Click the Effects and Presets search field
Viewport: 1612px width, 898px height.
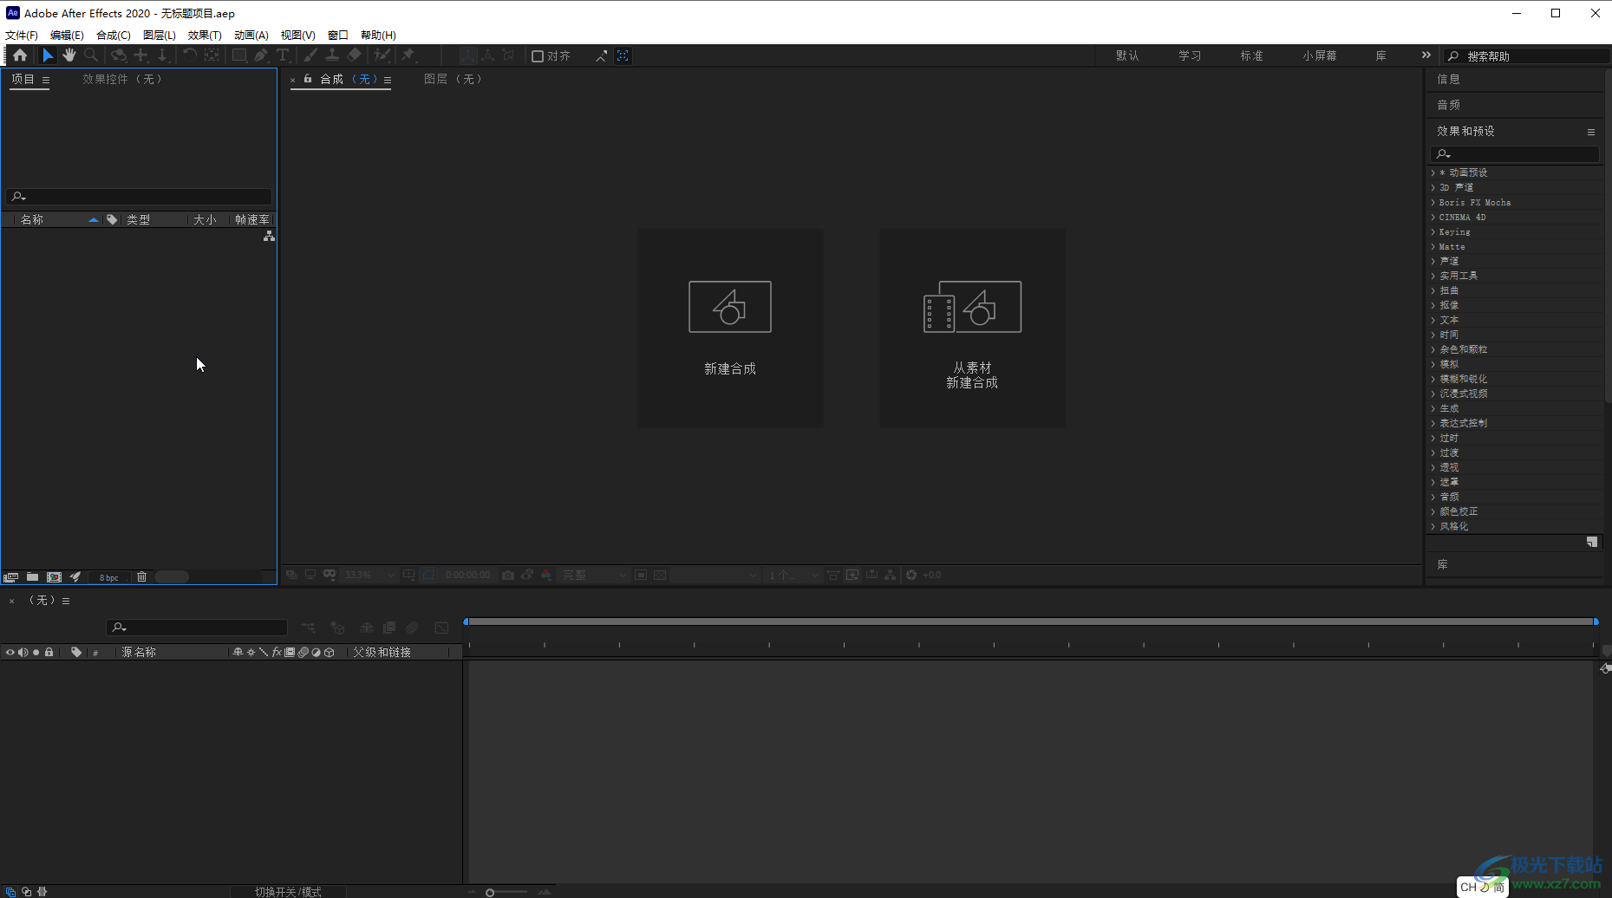pyautogui.click(x=1514, y=153)
